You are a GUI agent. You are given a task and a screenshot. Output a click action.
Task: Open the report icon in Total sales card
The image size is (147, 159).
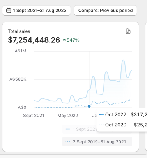pyautogui.click(x=128, y=31)
